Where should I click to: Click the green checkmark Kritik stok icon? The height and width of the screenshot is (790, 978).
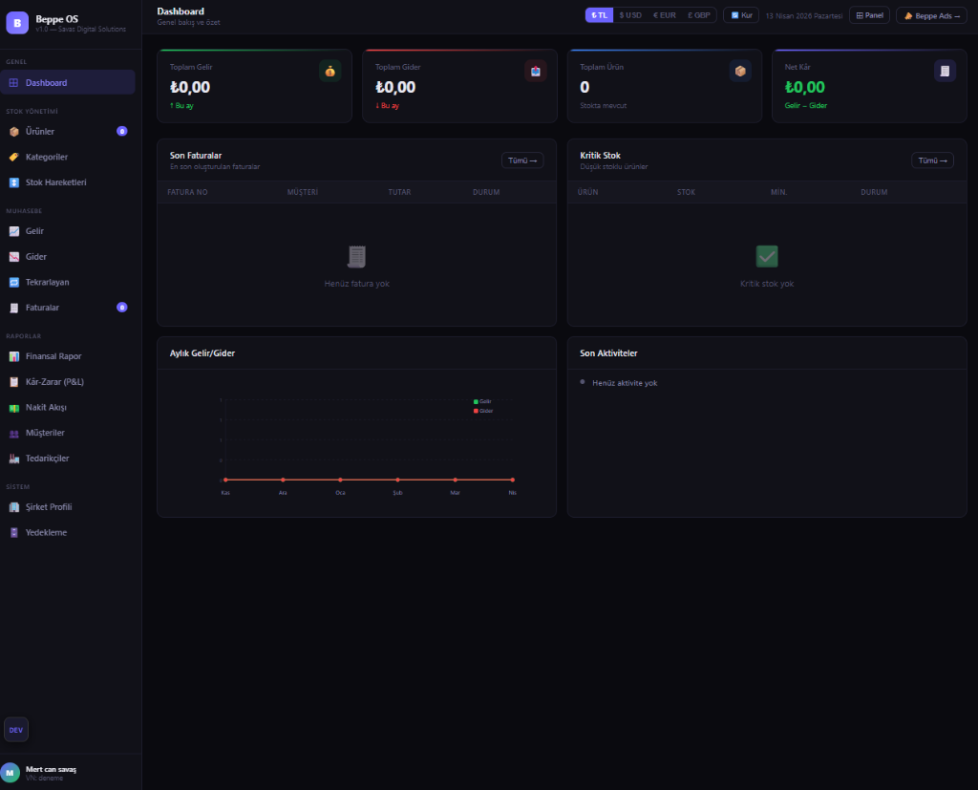point(767,256)
